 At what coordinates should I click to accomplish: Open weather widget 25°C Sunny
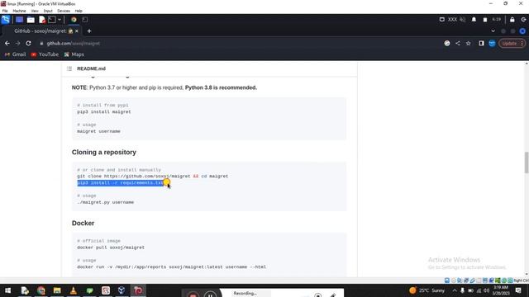(x=427, y=290)
